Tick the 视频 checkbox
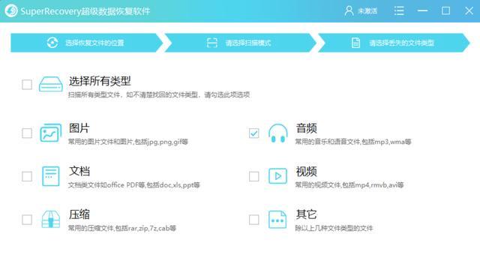480x270 pixels. click(x=253, y=176)
